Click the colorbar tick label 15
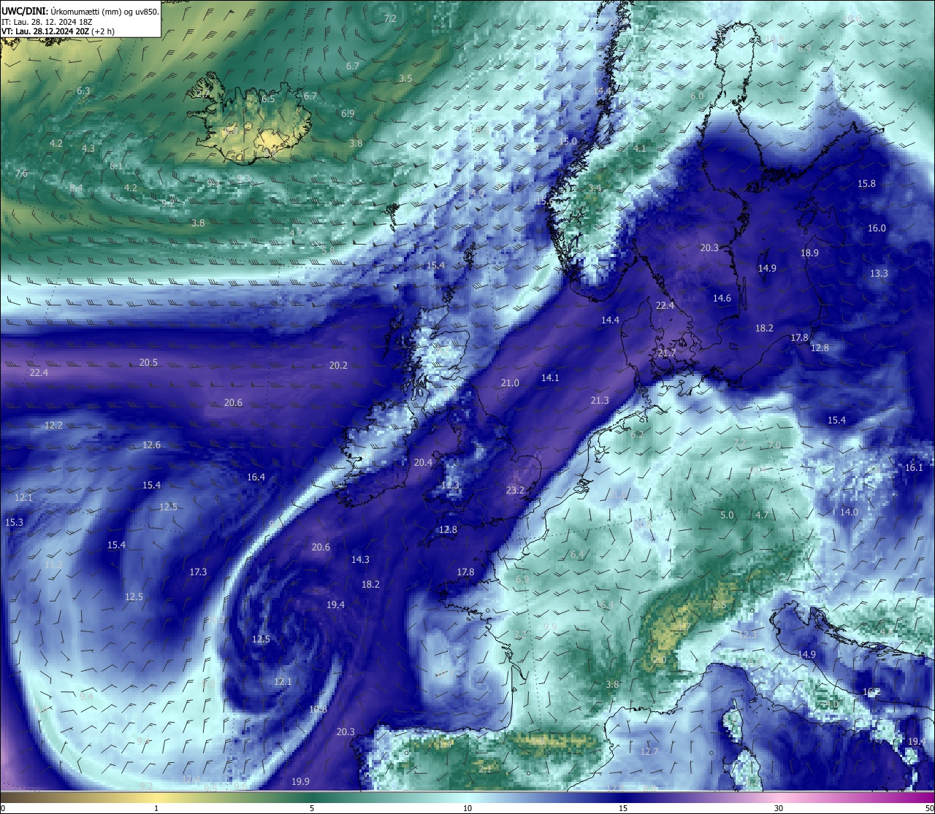The height and width of the screenshot is (814, 935). tap(623, 808)
